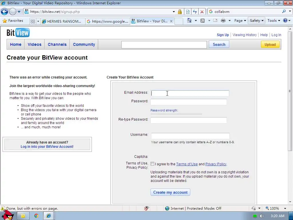Click the Home house icon in command bar
Viewport: 293px width, 220px height.
tap(189, 20)
